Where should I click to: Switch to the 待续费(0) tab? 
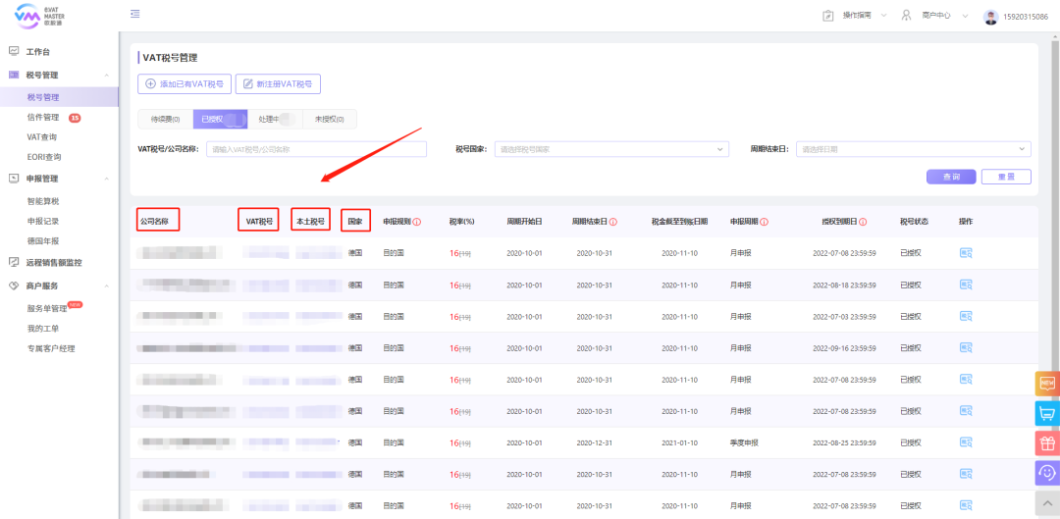tap(165, 119)
